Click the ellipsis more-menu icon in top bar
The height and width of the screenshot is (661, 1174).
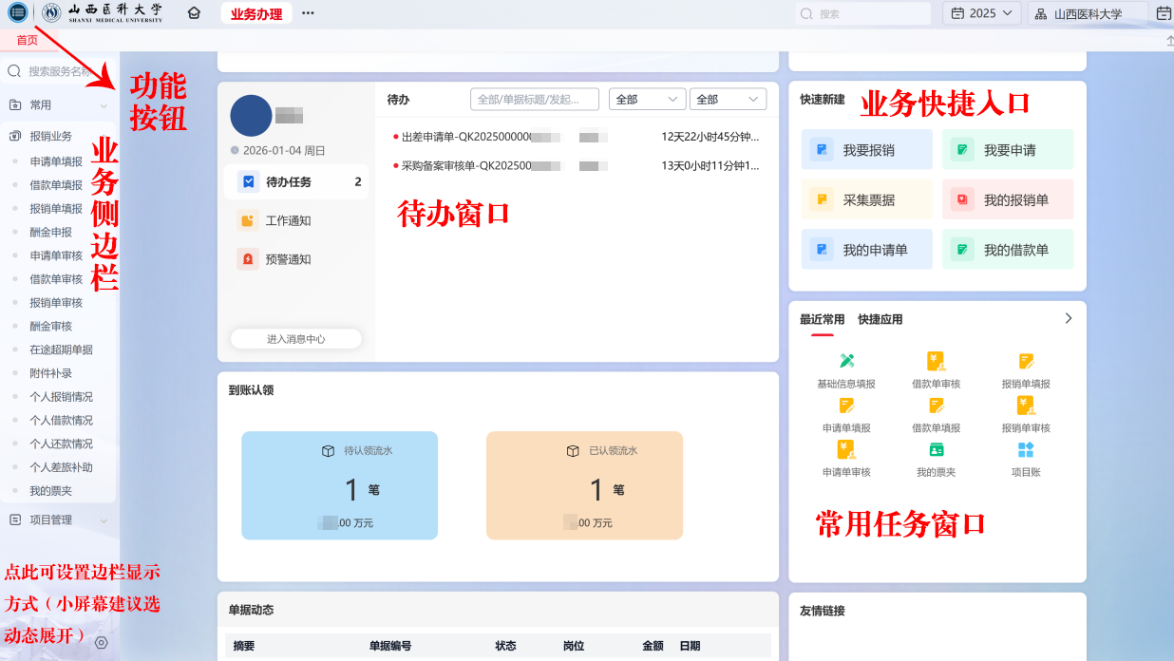308,13
